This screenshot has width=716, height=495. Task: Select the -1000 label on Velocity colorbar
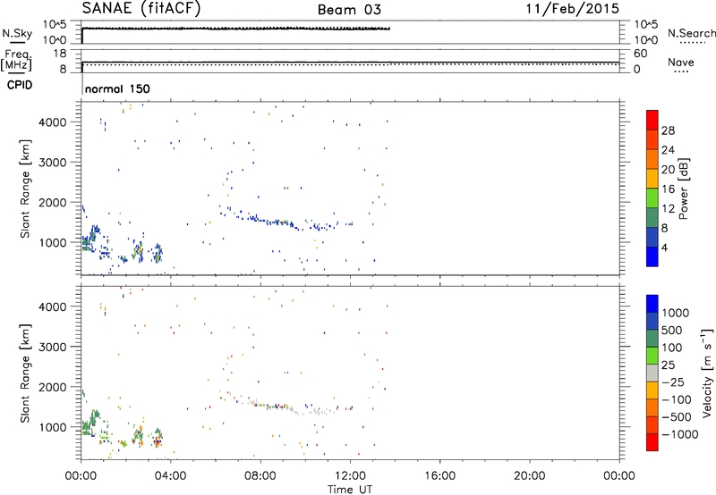tap(679, 434)
